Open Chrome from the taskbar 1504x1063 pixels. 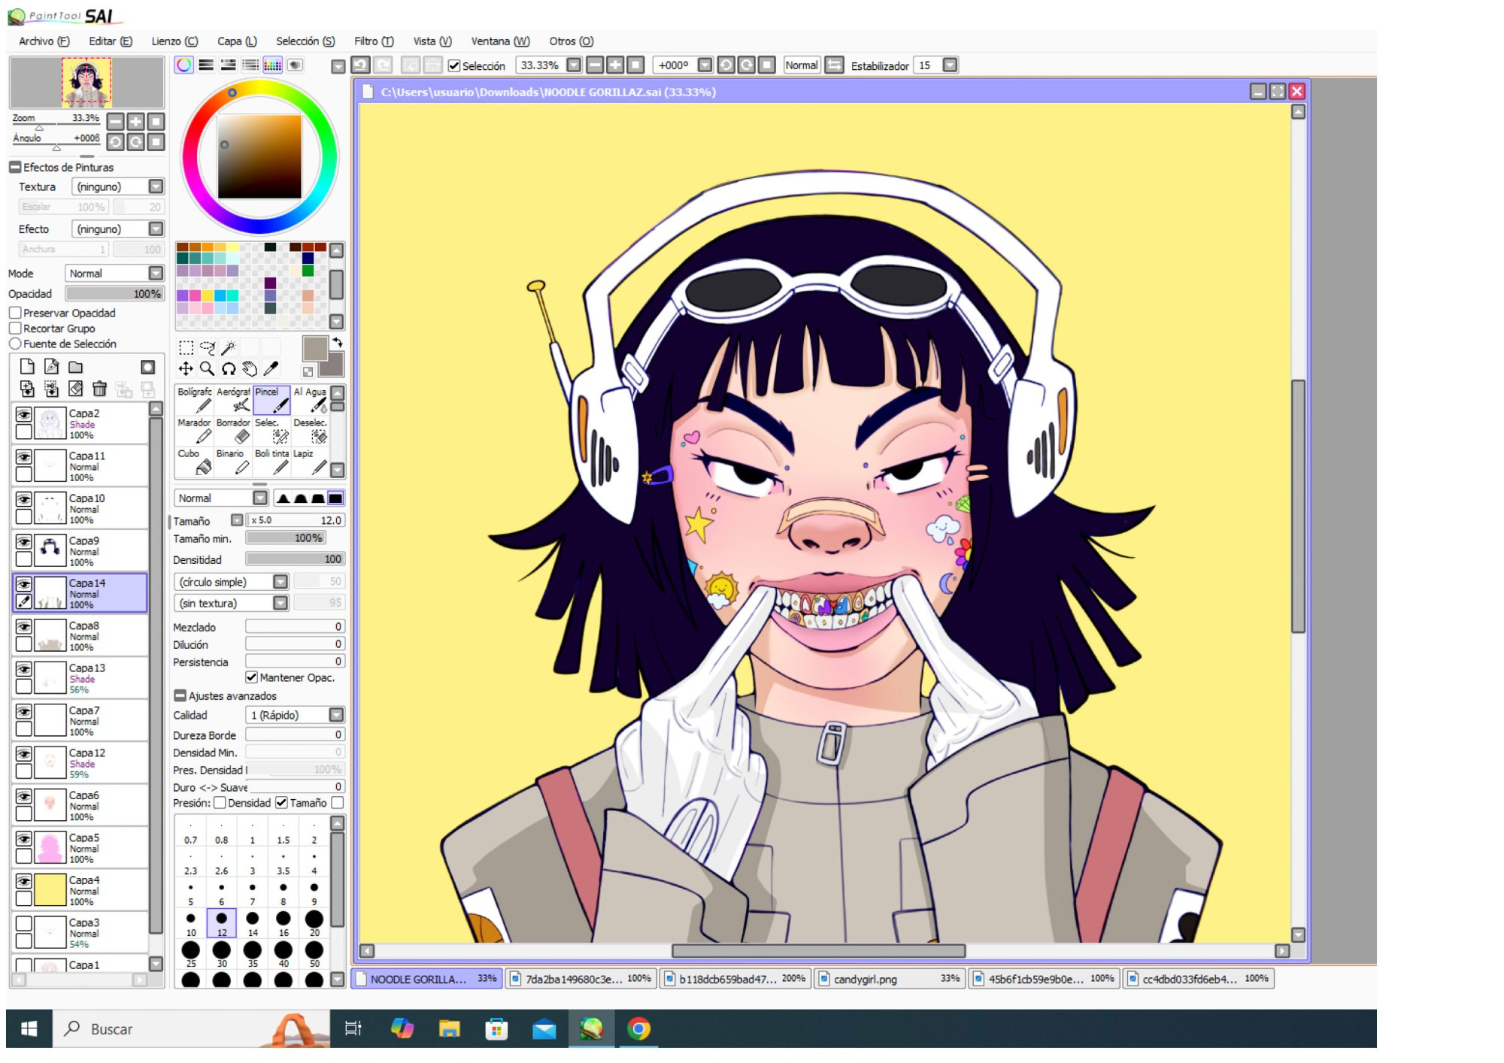click(638, 1028)
